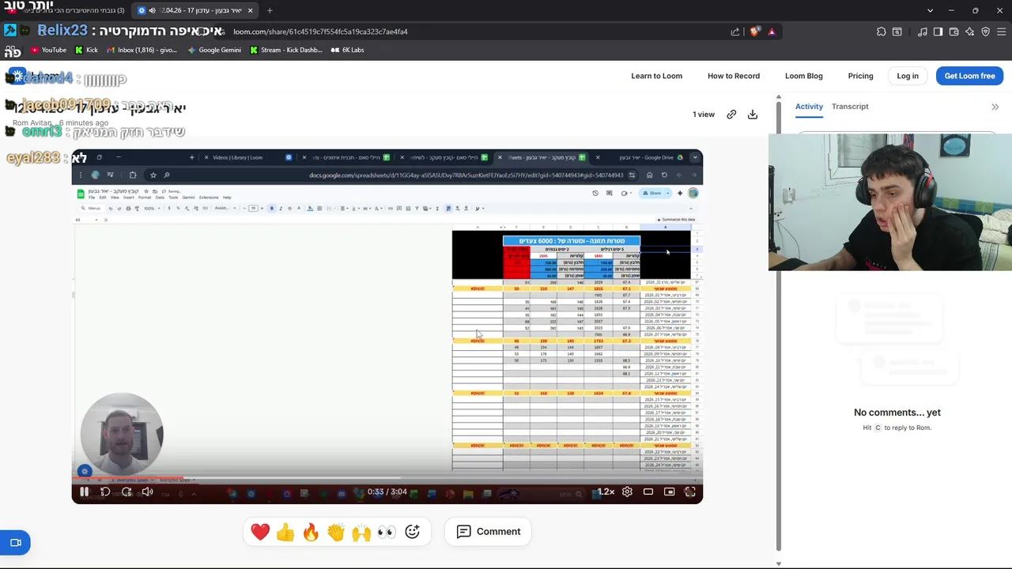Mute the Loom video volume
The width and height of the screenshot is (1012, 569).
pyautogui.click(x=147, y=492)
